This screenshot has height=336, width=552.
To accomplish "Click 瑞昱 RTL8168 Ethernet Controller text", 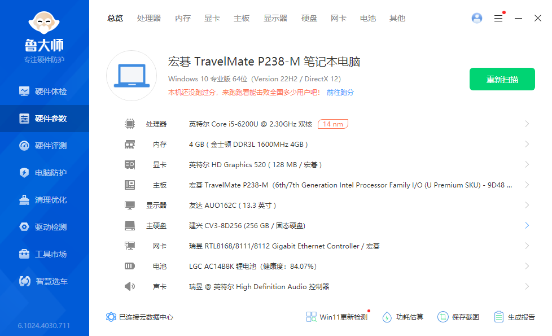I will (284, 246).
